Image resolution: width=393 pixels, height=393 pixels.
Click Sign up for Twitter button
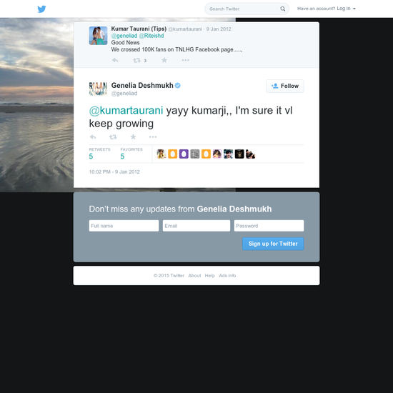273,244
